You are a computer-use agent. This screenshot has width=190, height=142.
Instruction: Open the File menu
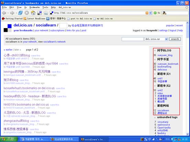[x=4, y=8]
